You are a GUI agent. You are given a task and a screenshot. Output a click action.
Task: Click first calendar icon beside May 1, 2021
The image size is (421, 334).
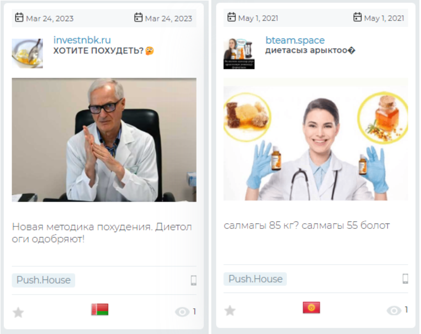coord(231,17)
